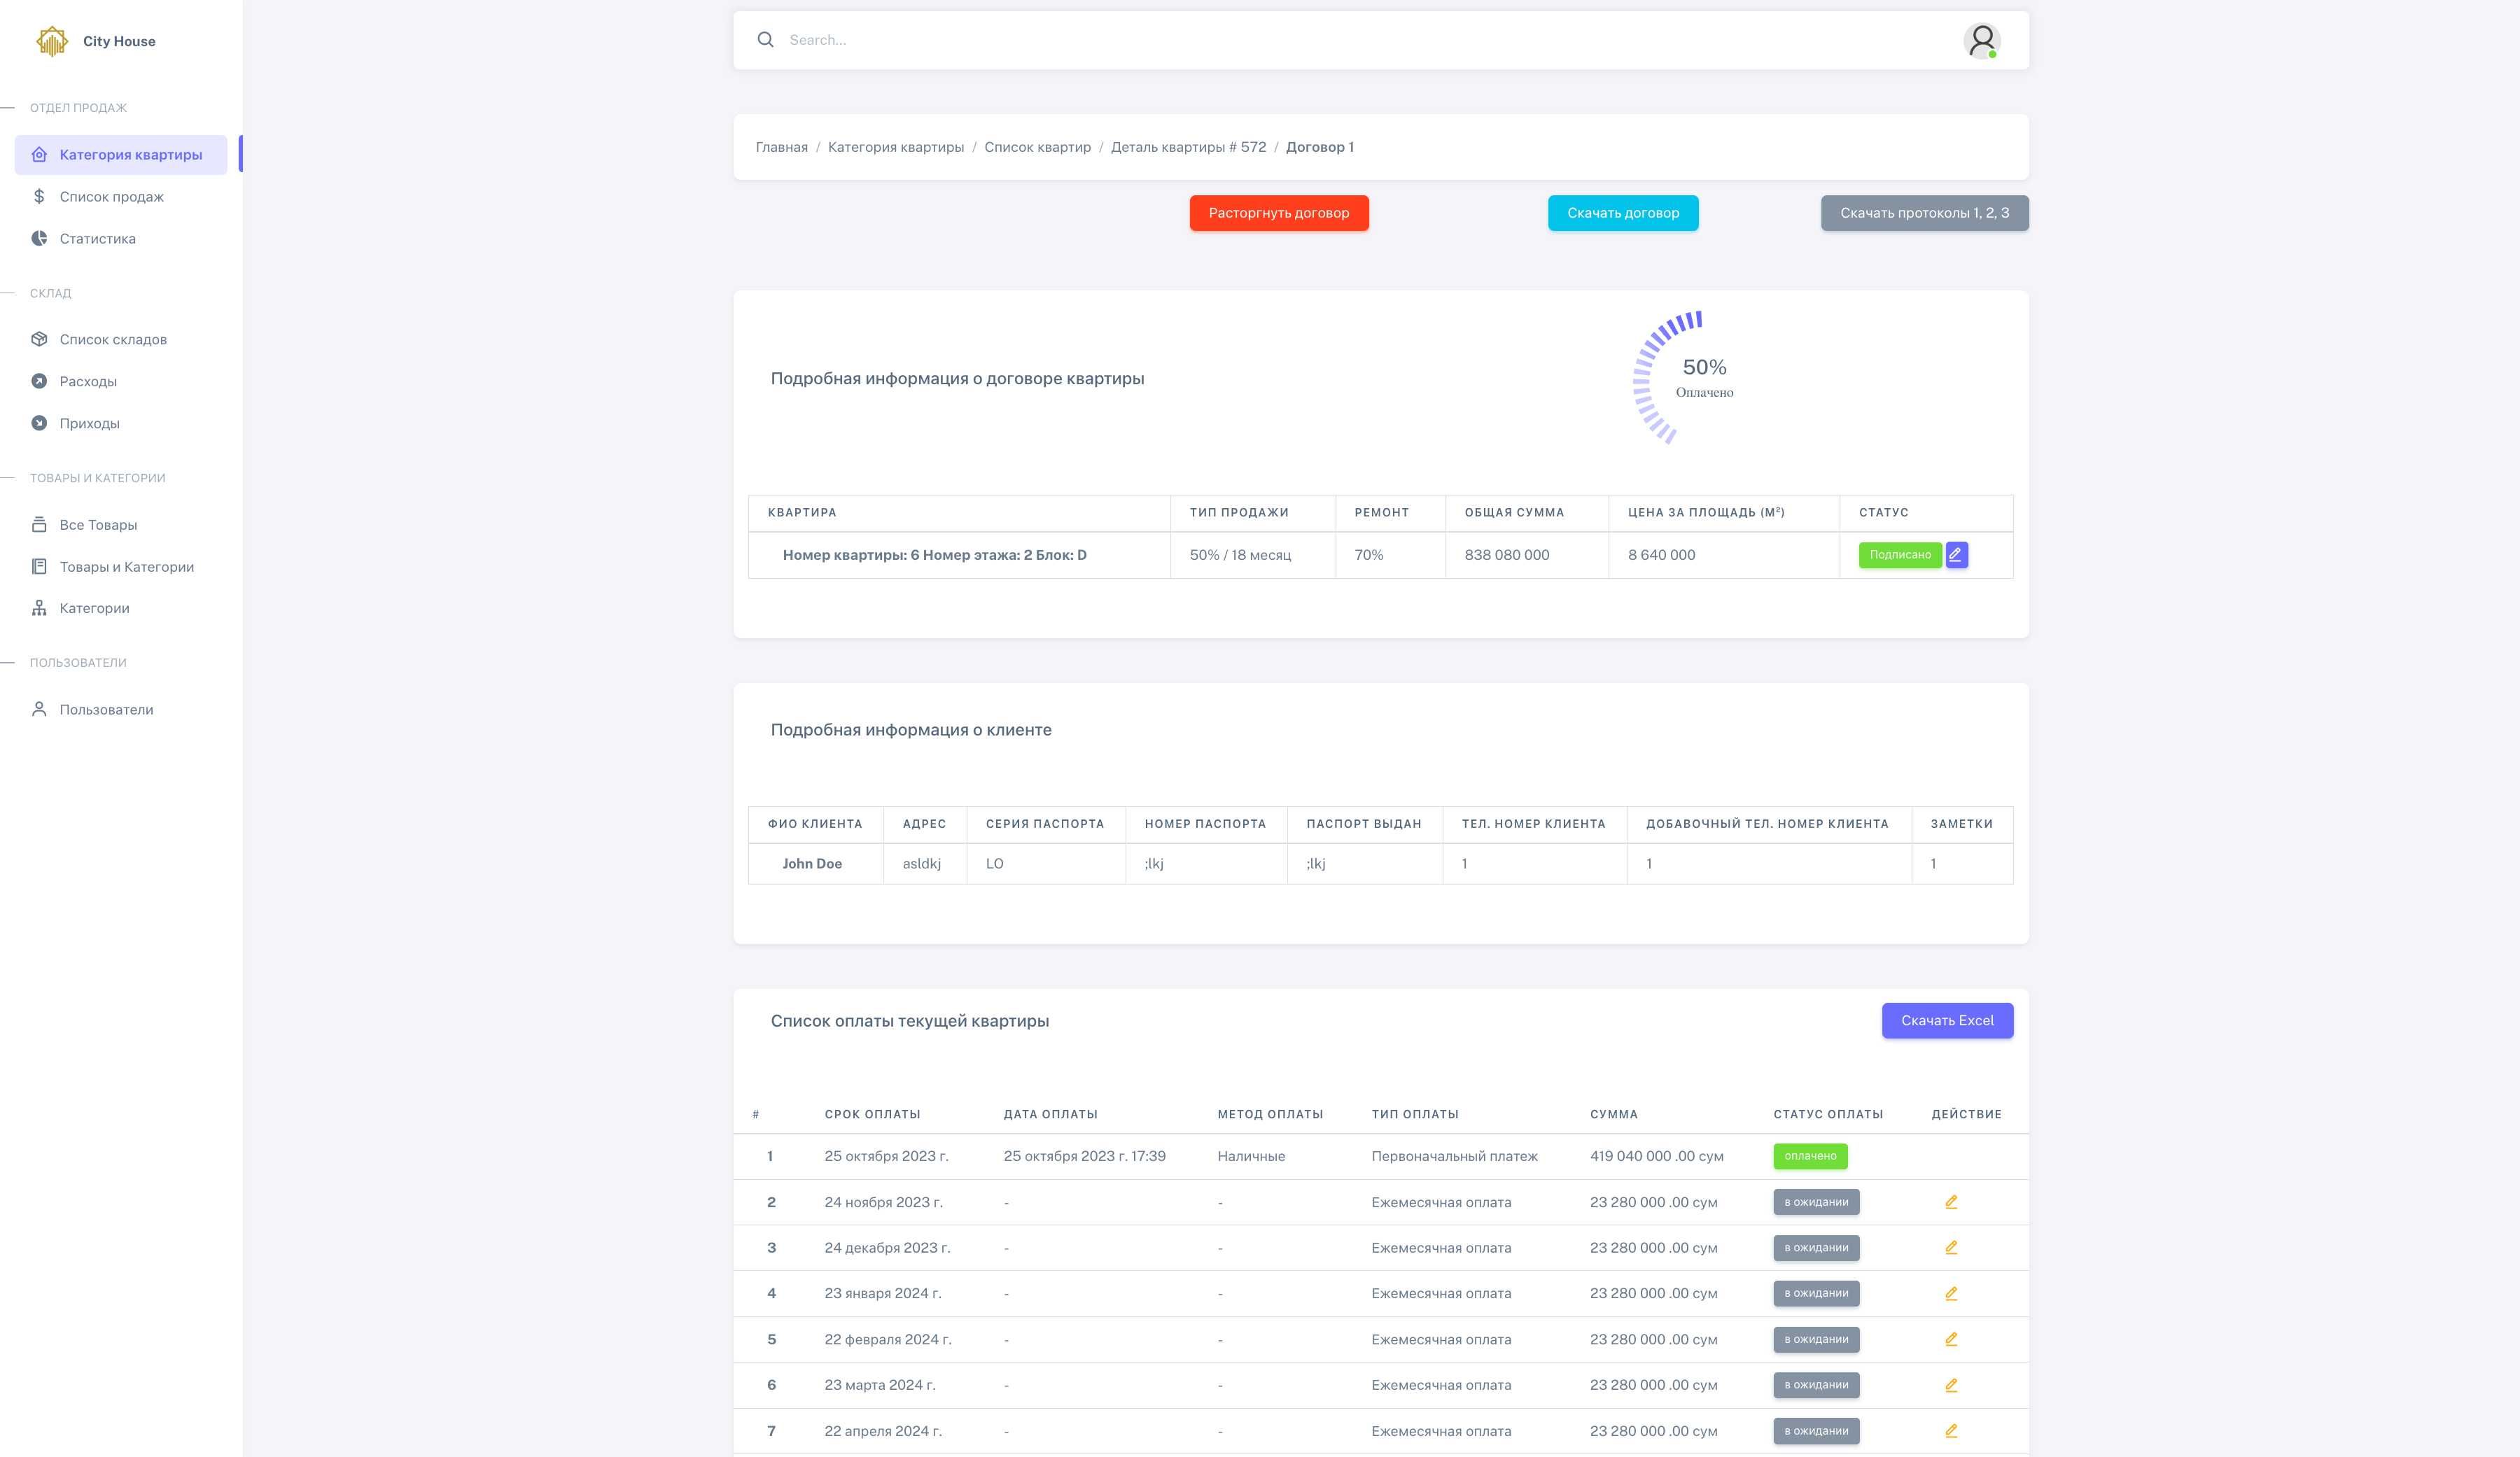Edit payment row 23 марта 2024
This screenshot has width=2520, height=1457.
[1951, 1385]
